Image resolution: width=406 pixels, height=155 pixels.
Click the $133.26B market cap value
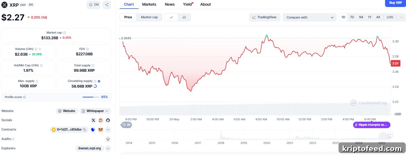(50, 38)
